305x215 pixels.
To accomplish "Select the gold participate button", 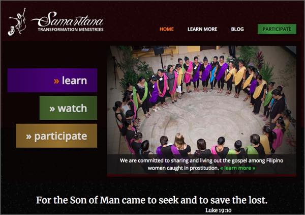I will point(56,136).
